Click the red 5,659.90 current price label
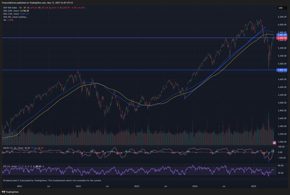This screenshot has height=195, width=290. click(282, 38)
